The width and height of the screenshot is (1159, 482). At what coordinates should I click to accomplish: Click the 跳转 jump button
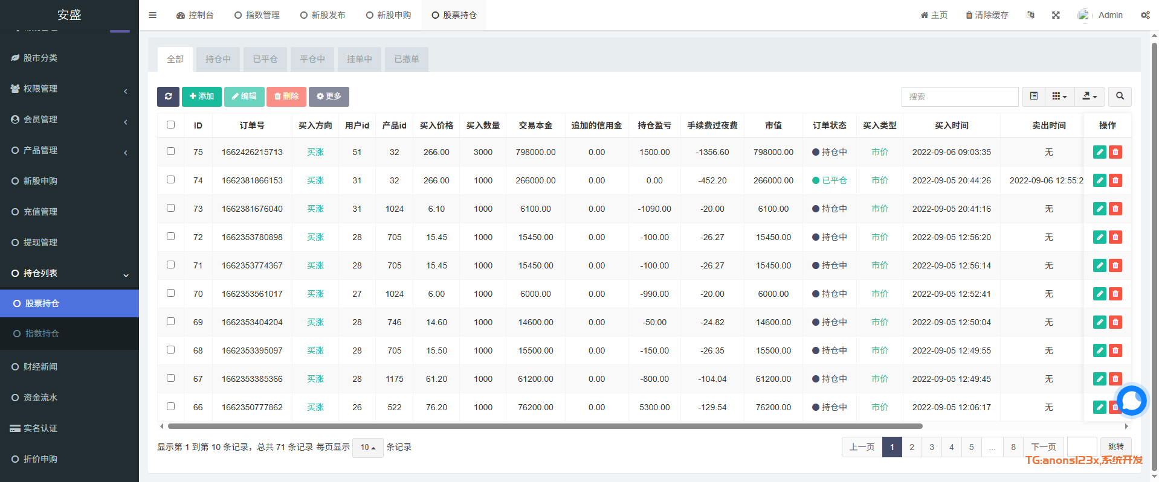click(1115, 447)
